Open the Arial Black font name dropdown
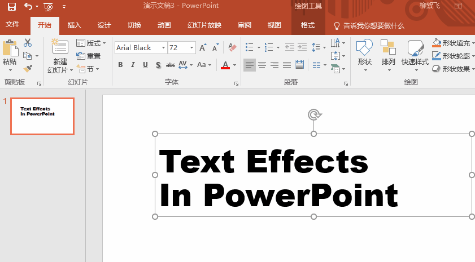Image resolution: width=475 pixels, height=262 pixels. click(163, 47)
